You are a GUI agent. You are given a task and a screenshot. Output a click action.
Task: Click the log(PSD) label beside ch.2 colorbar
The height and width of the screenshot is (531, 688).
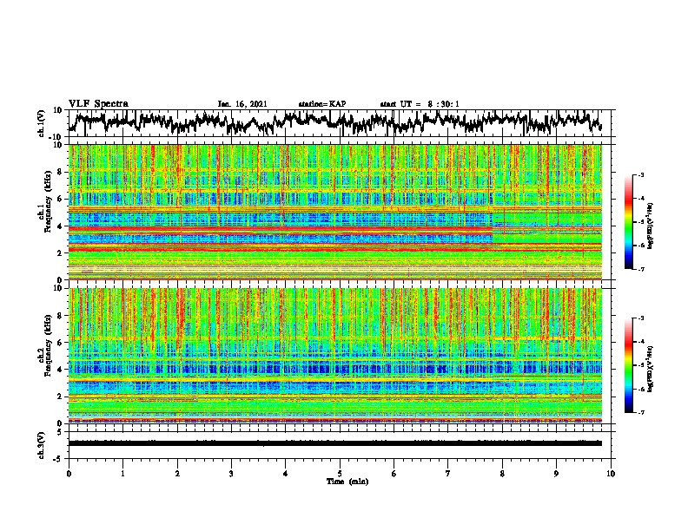(650, 369)
